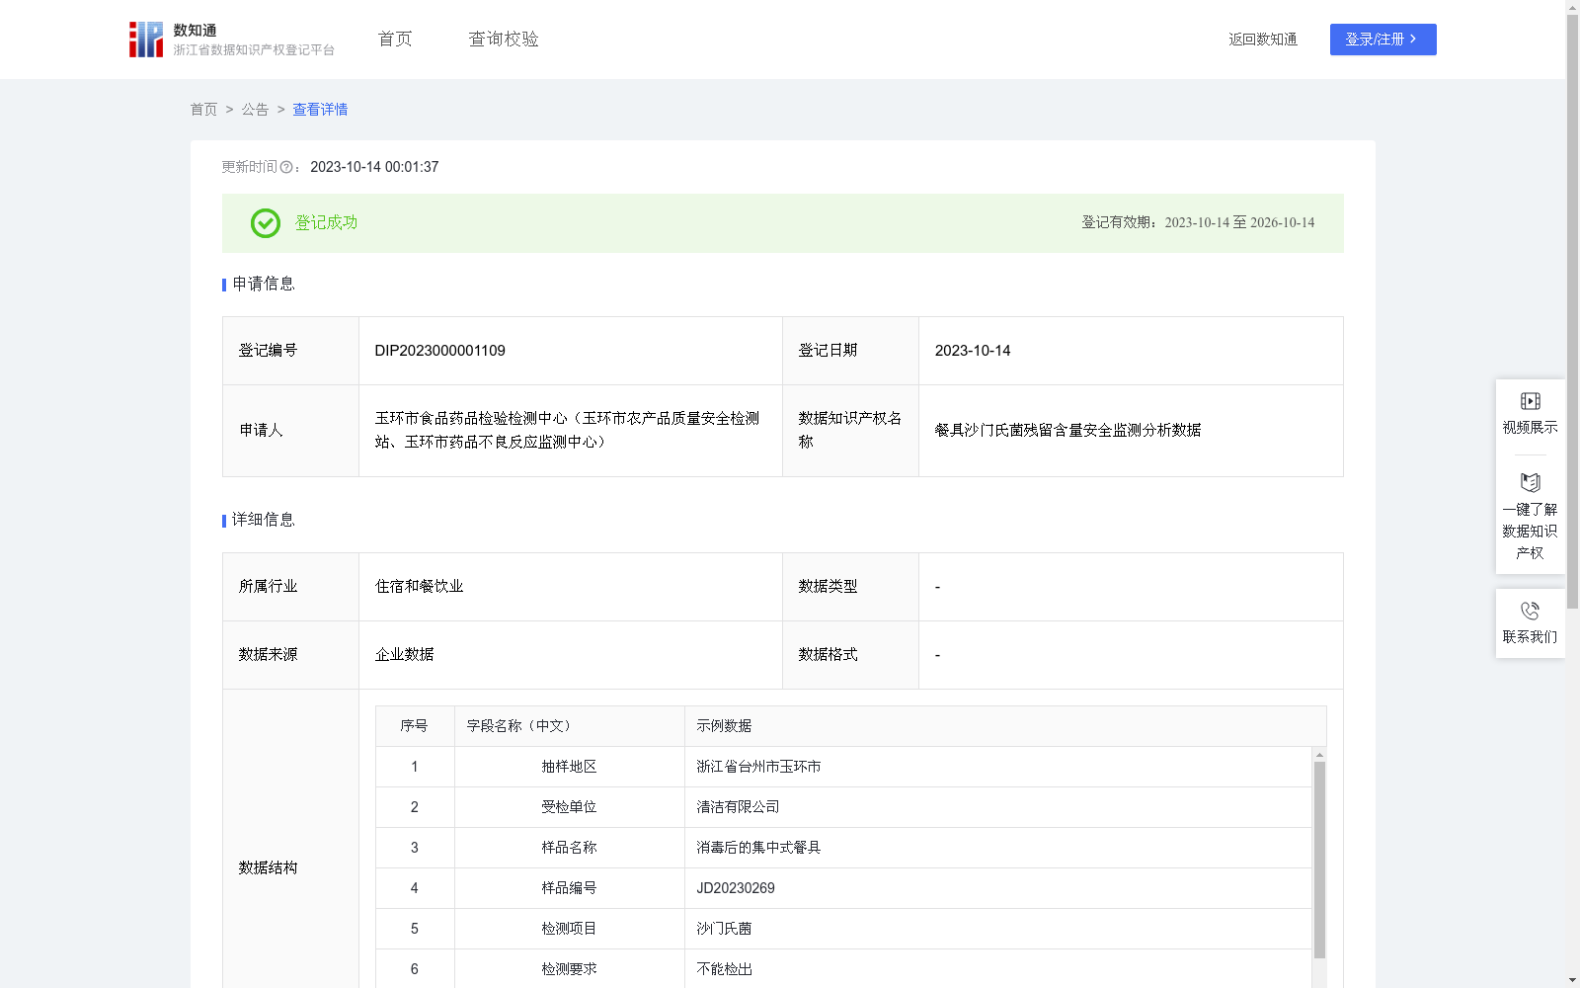
Task: Click the 住宿和餐饮业 industry value
Action: click(420, 587)
